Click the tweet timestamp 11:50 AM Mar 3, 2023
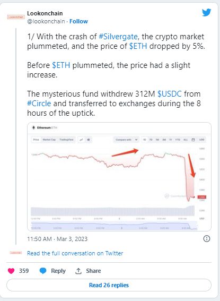220x301 pixels. pos(57,239)
